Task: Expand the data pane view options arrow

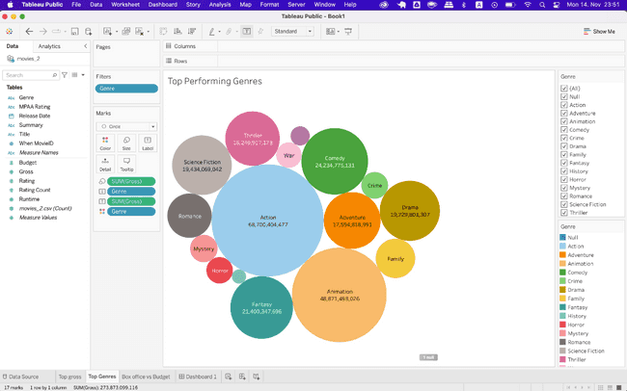Action: (x=83, y=75)
